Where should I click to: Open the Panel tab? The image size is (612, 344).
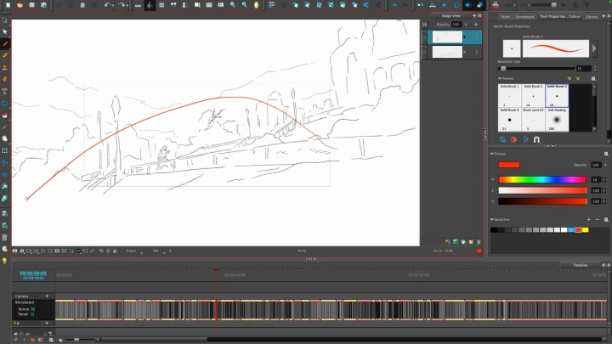pos(504,16)
